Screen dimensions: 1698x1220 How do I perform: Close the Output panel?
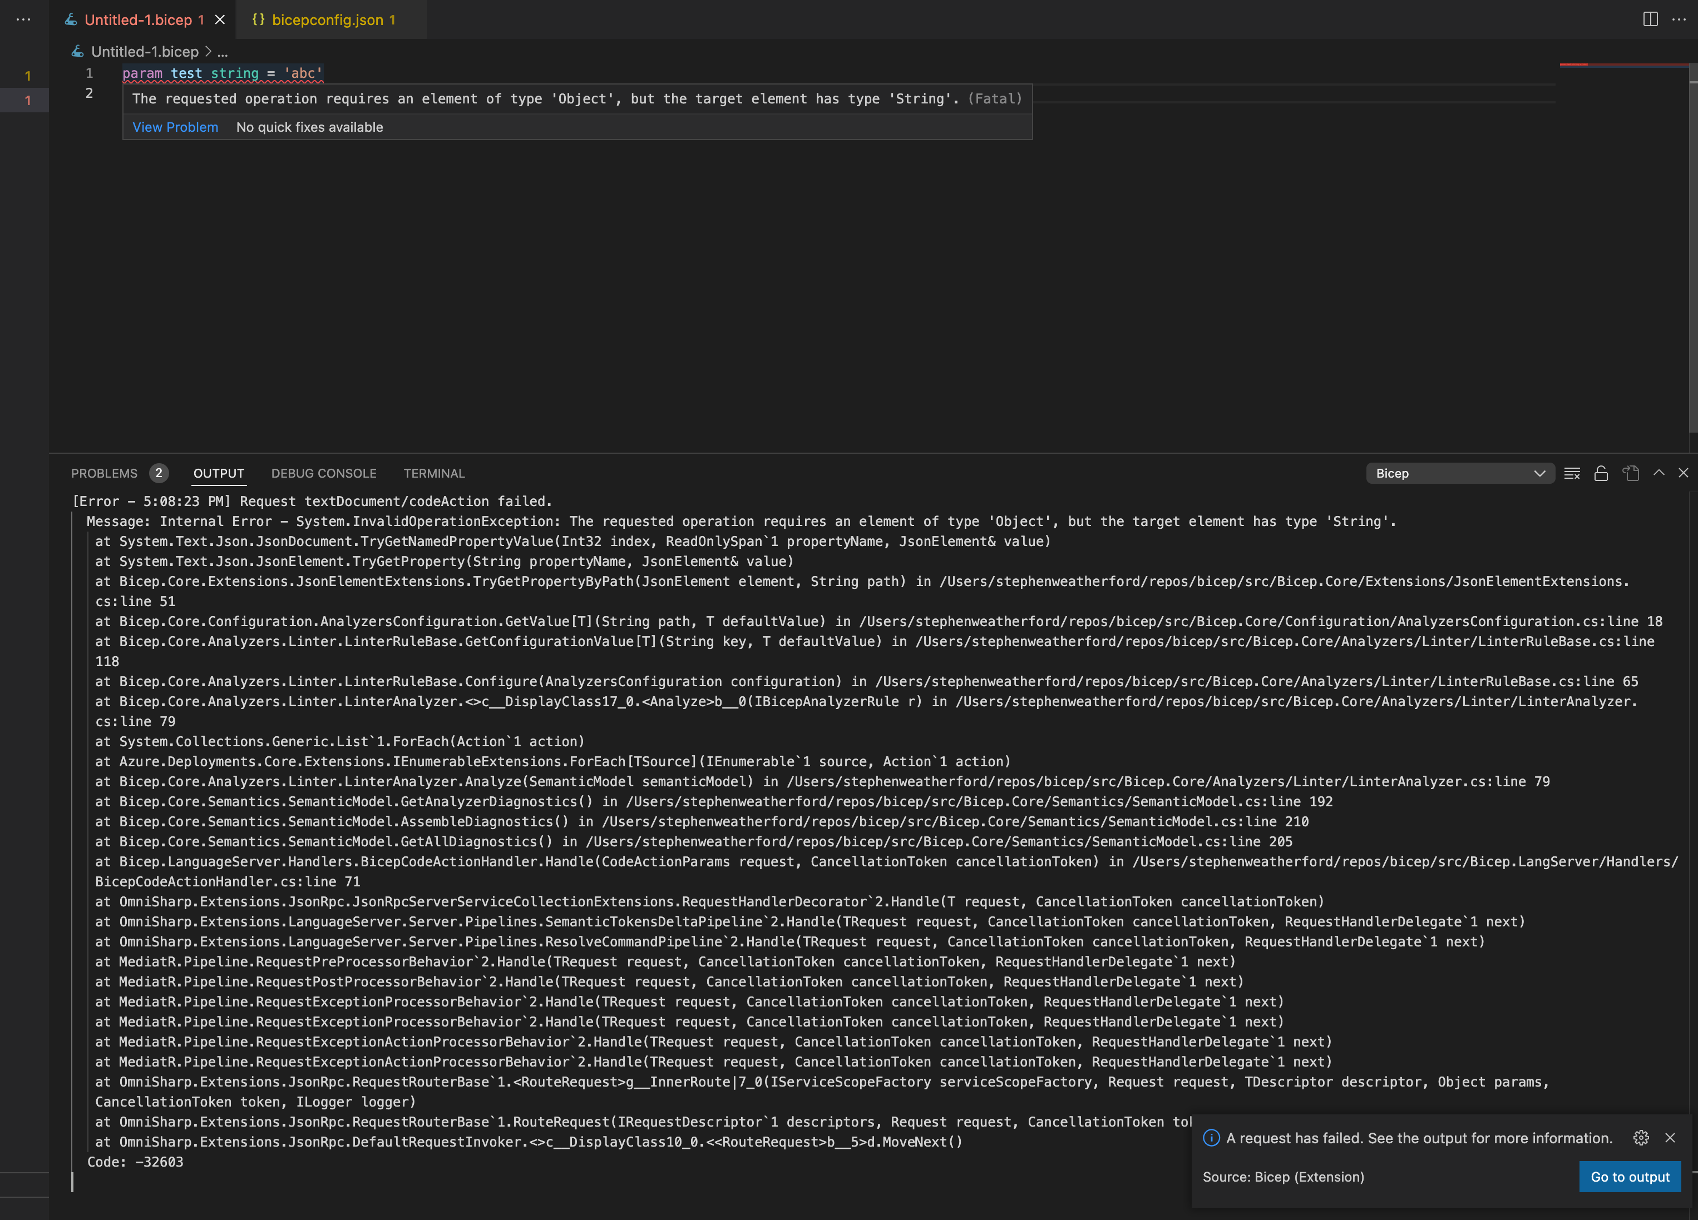[1684, 473]
